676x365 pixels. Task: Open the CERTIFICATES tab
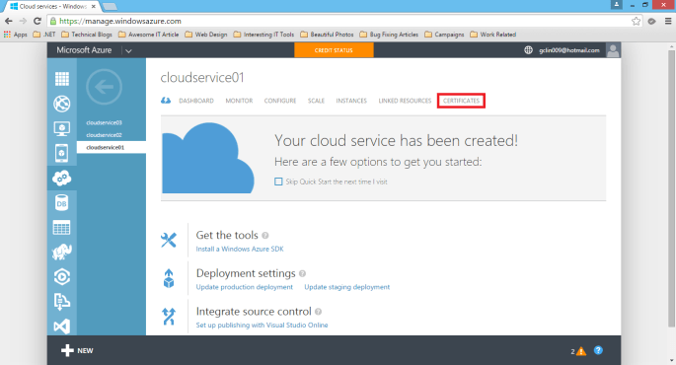pyautogui.click(x=461, y=101)
